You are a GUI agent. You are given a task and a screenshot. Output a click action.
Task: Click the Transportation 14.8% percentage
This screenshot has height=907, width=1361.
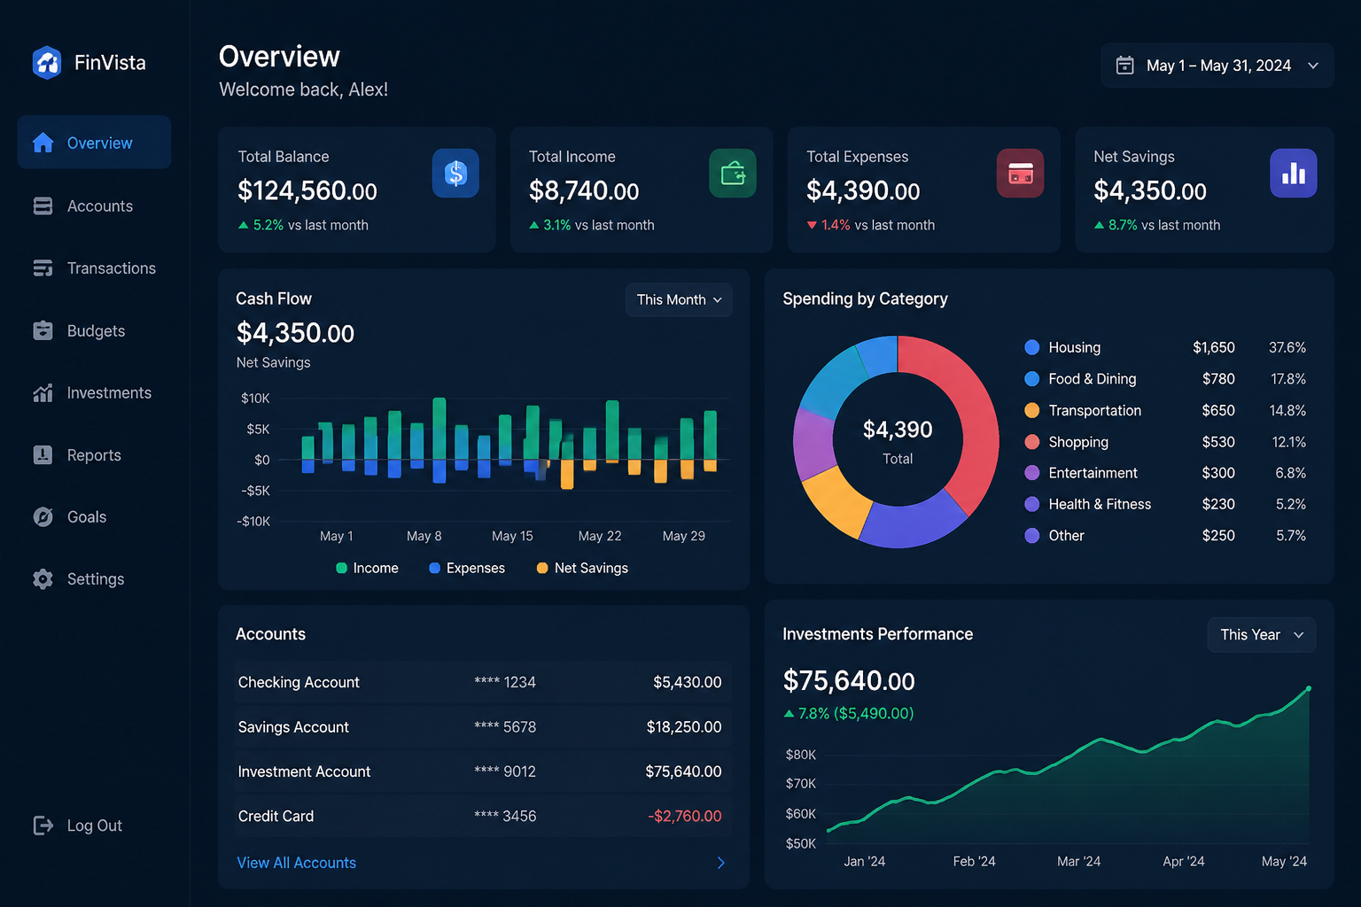[x=1287, y=410]
